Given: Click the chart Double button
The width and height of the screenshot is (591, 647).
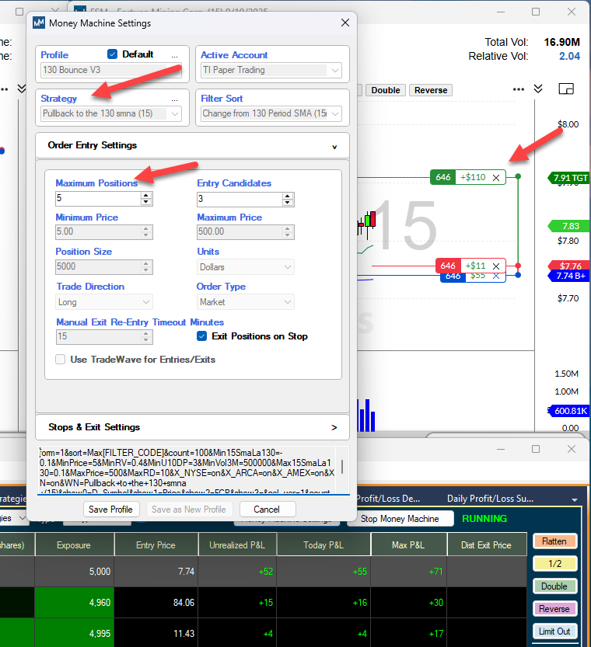Looking at the screenshot, I should click(x=386, y=90).
